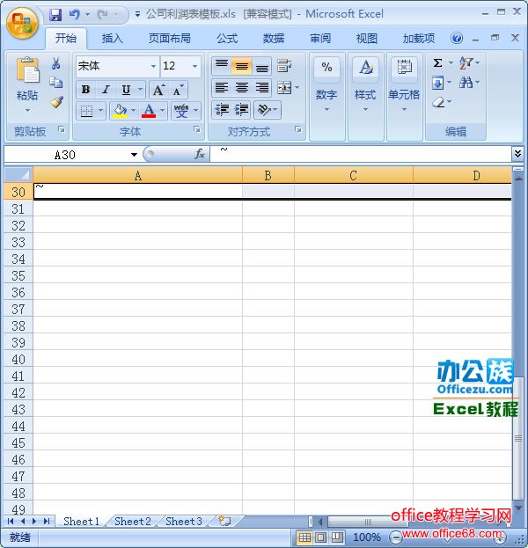
Task: Undo the last action
Action: pyautogui.click(x=74, y=15)
